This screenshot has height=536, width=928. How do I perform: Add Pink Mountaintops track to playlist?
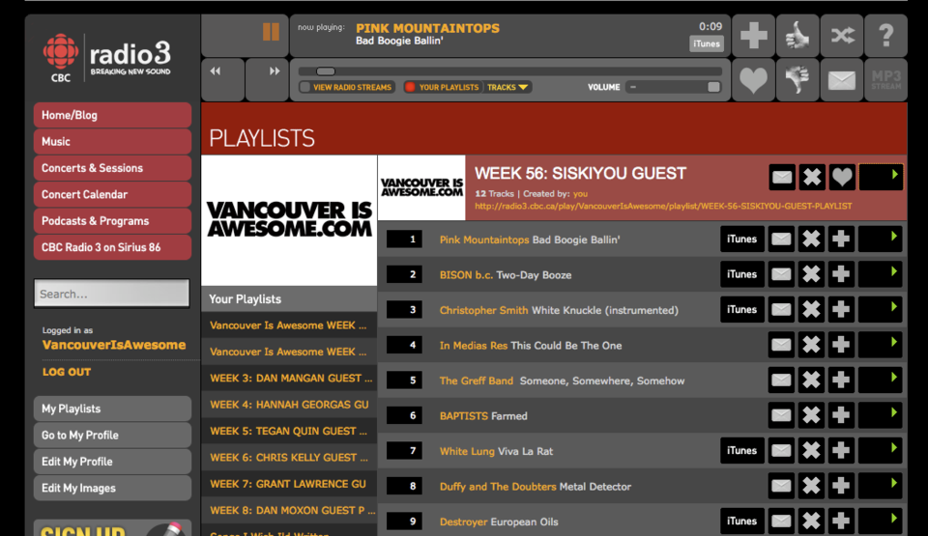pyautogui.click(x=840, y=239)
